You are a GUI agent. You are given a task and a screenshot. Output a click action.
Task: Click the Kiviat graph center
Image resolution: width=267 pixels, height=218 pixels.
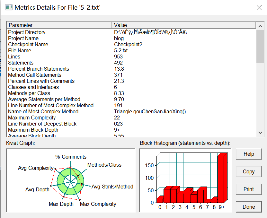71,182
